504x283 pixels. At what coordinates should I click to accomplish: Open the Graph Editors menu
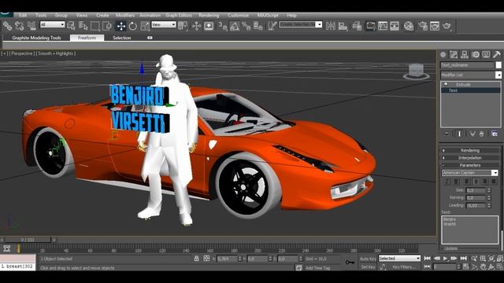[x=179, y=15]
